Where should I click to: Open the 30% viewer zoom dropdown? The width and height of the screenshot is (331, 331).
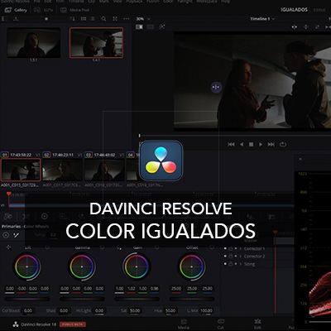coord(143,19)
